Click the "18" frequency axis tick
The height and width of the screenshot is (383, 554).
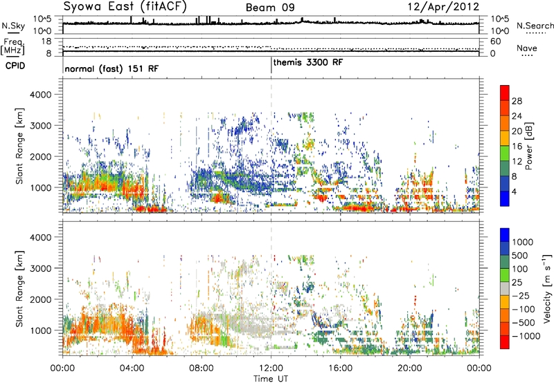[46, 41]
